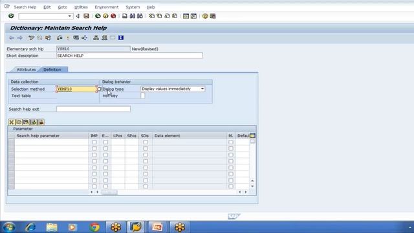414x233 pixels.
Task: Click the first row selector in Parameter table
Action: (x=11, y=142)
